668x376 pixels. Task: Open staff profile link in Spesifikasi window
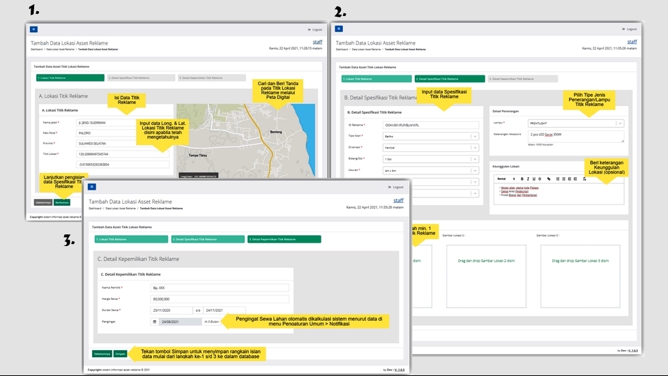pos(632,42)
